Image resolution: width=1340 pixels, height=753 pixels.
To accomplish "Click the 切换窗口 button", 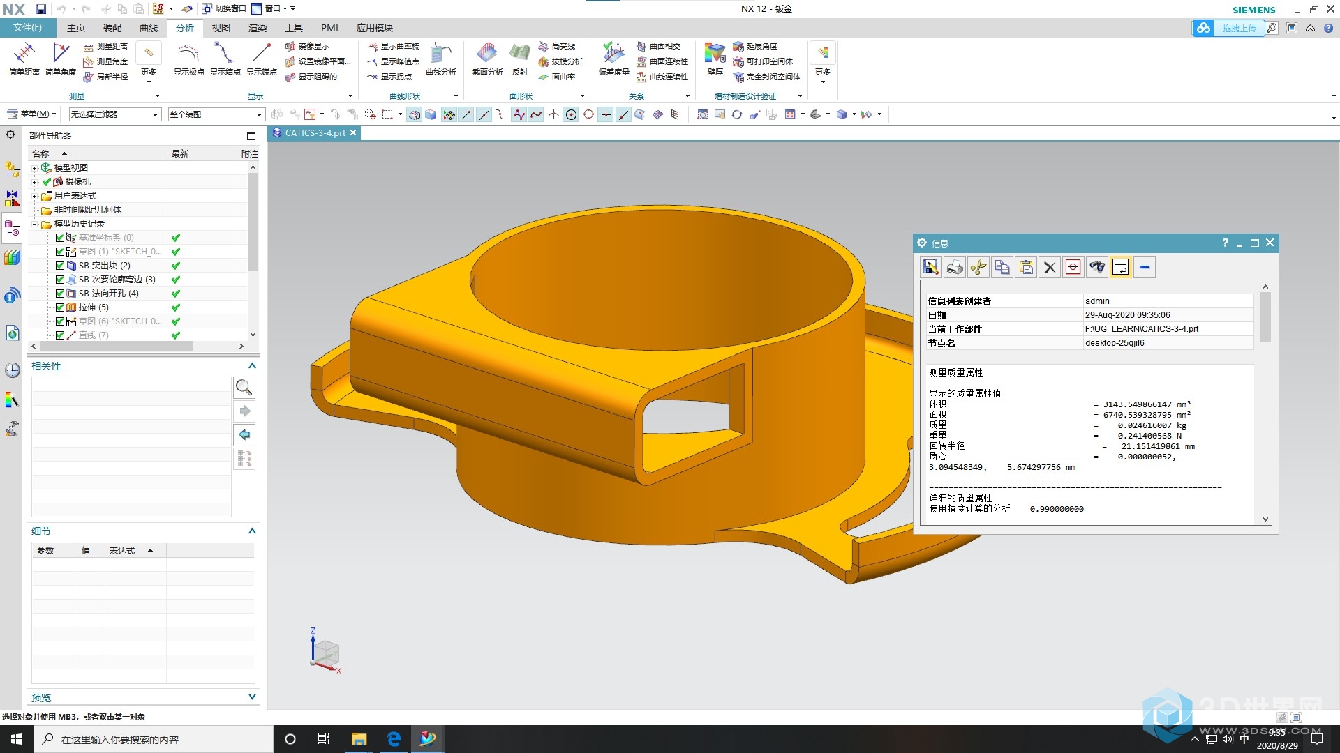I will coord(224,8).
